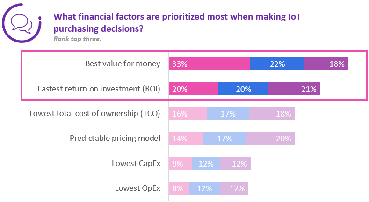Click the 21% purple segment in ROI row

click(x=294, y=89)
